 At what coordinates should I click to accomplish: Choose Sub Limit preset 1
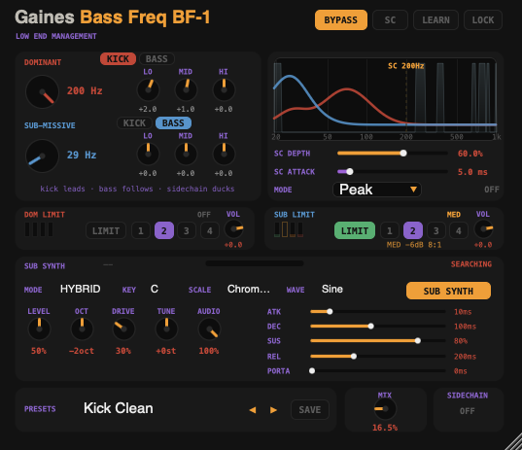(390, 230)
